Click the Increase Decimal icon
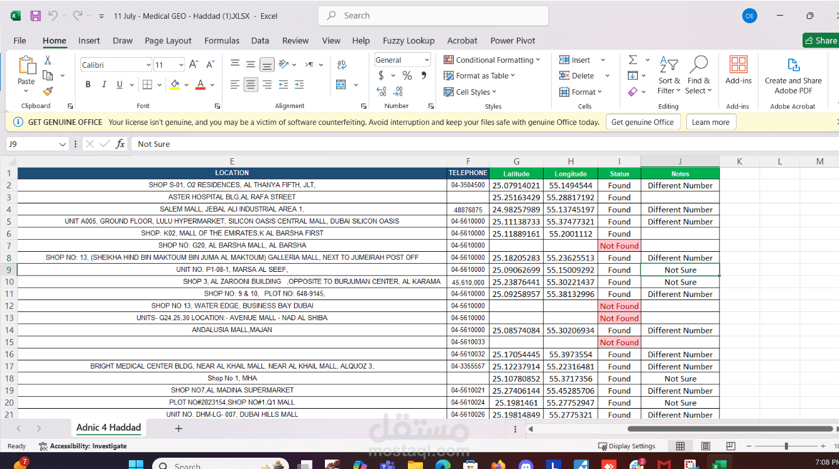Screen dimensions: 839x469 (381, 92)
